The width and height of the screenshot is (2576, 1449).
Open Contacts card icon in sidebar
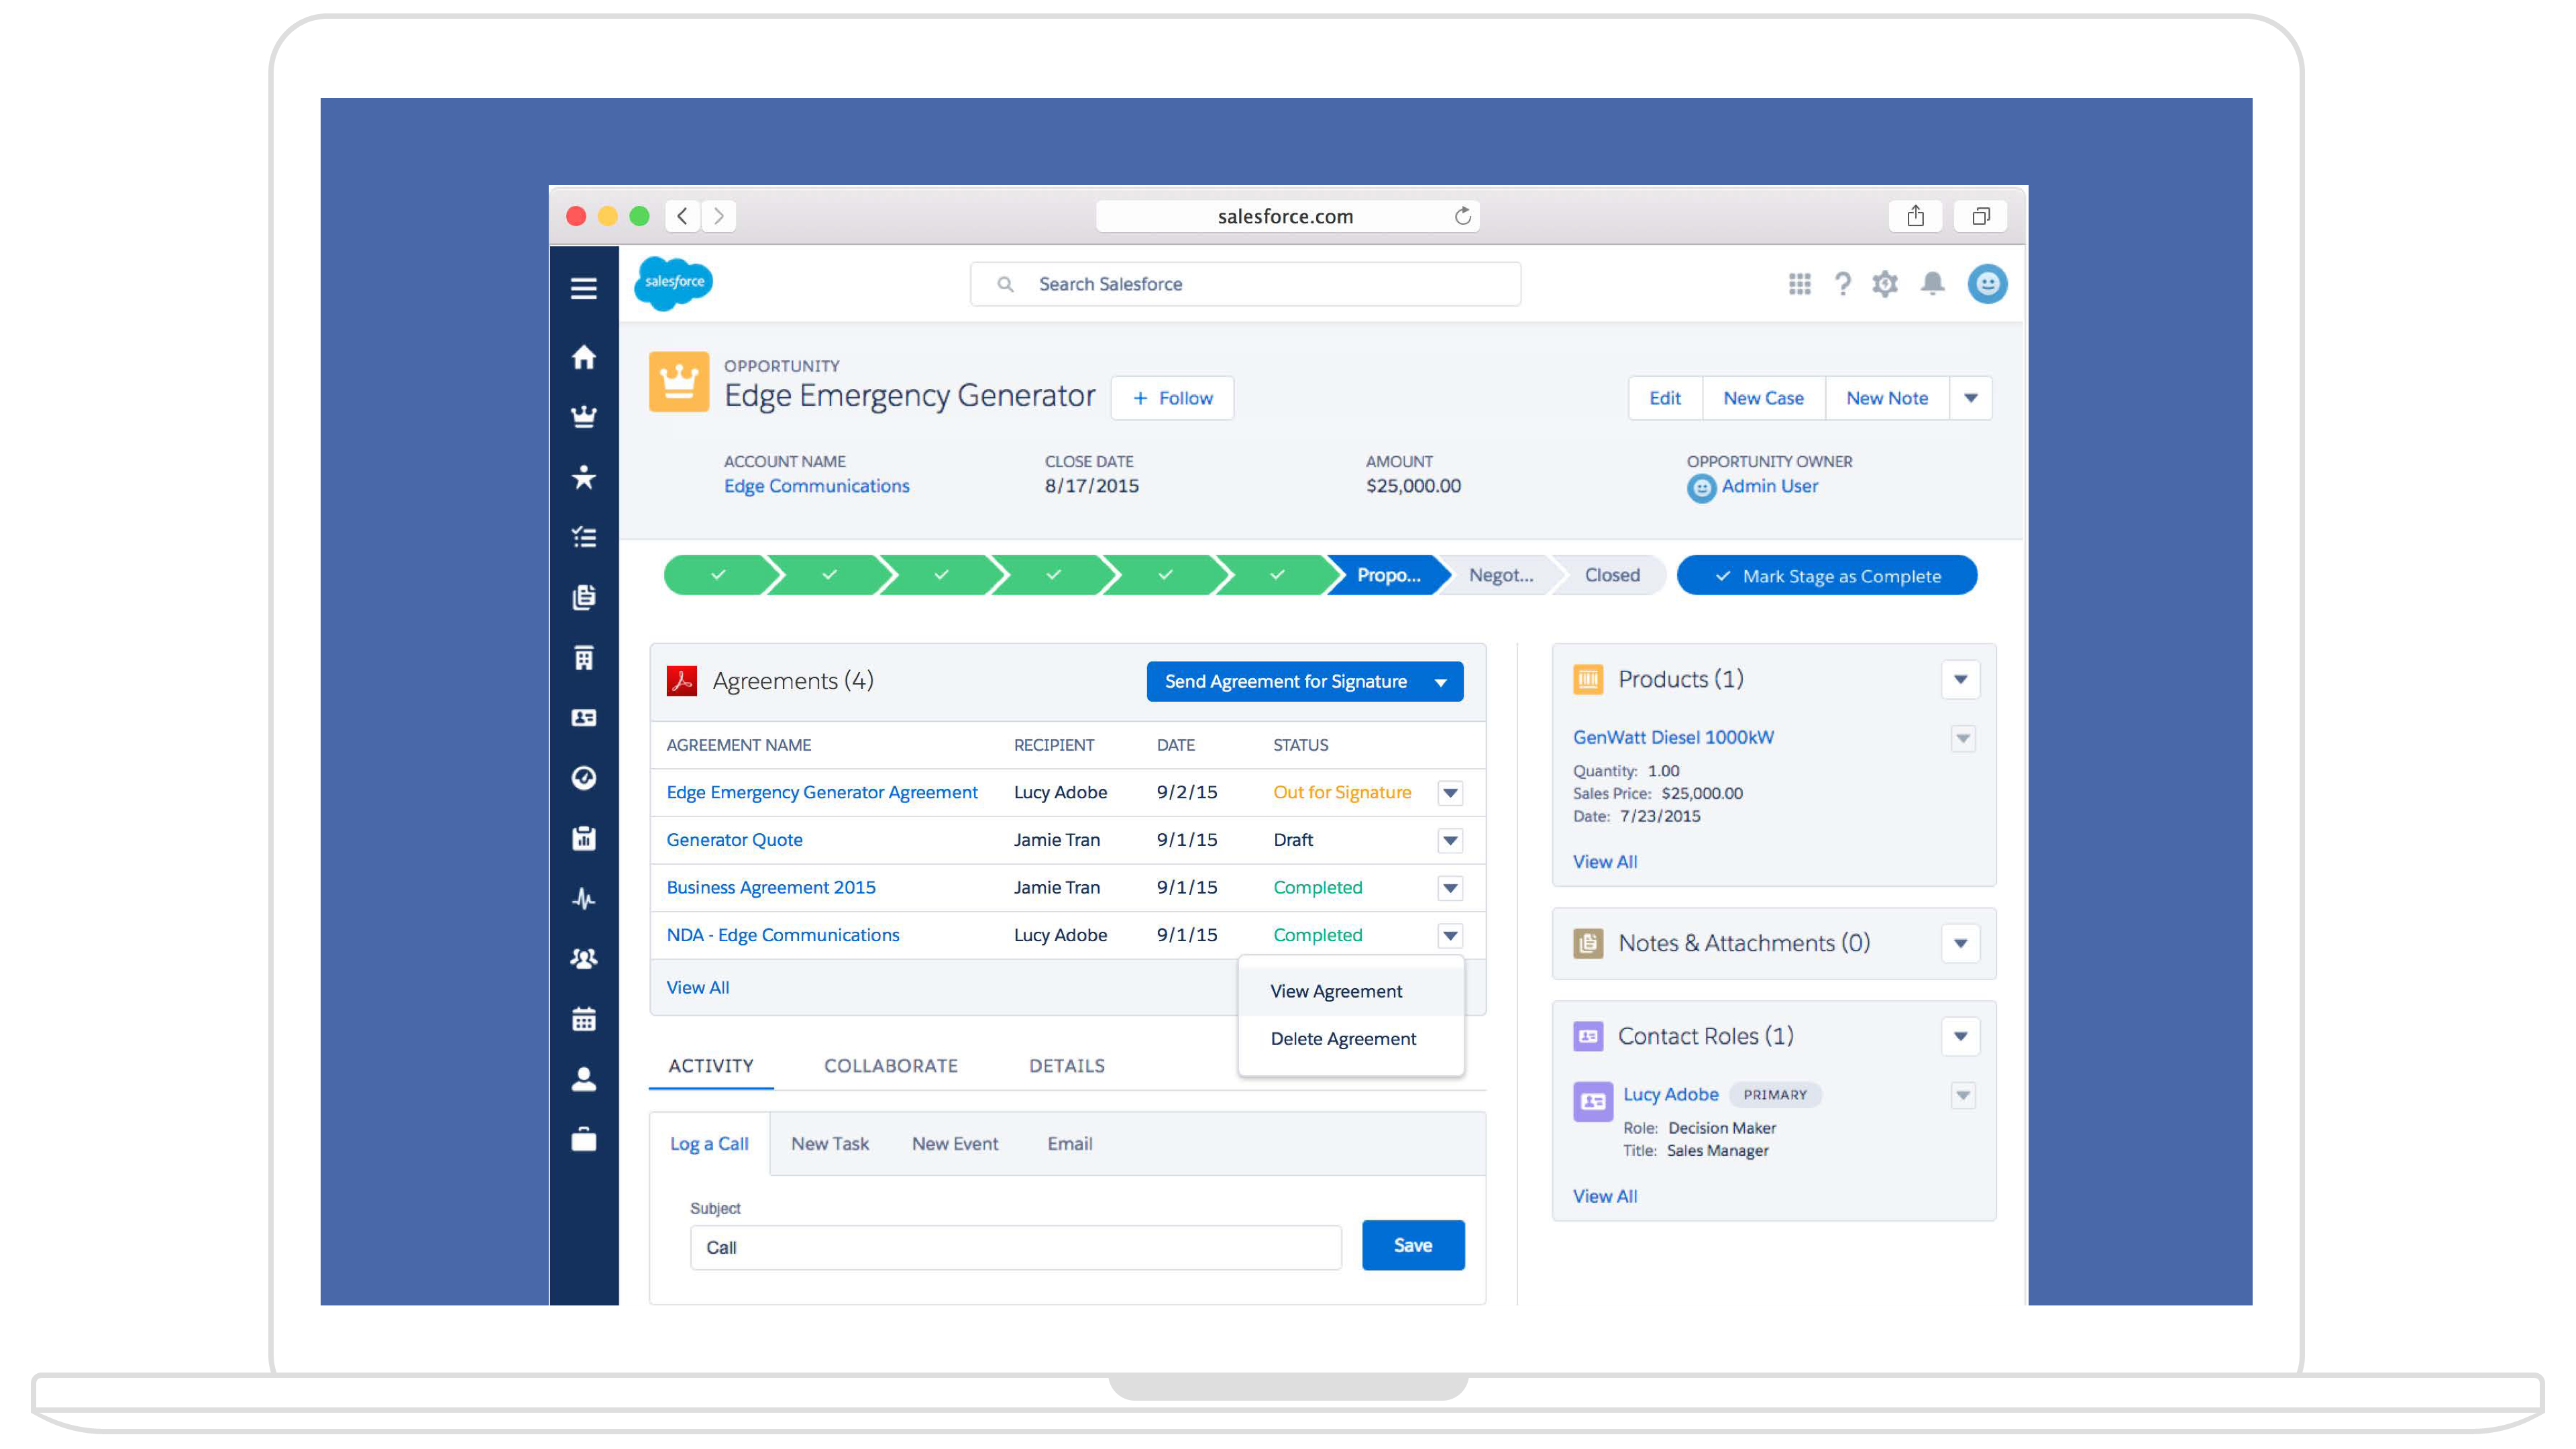pos(584,718)
